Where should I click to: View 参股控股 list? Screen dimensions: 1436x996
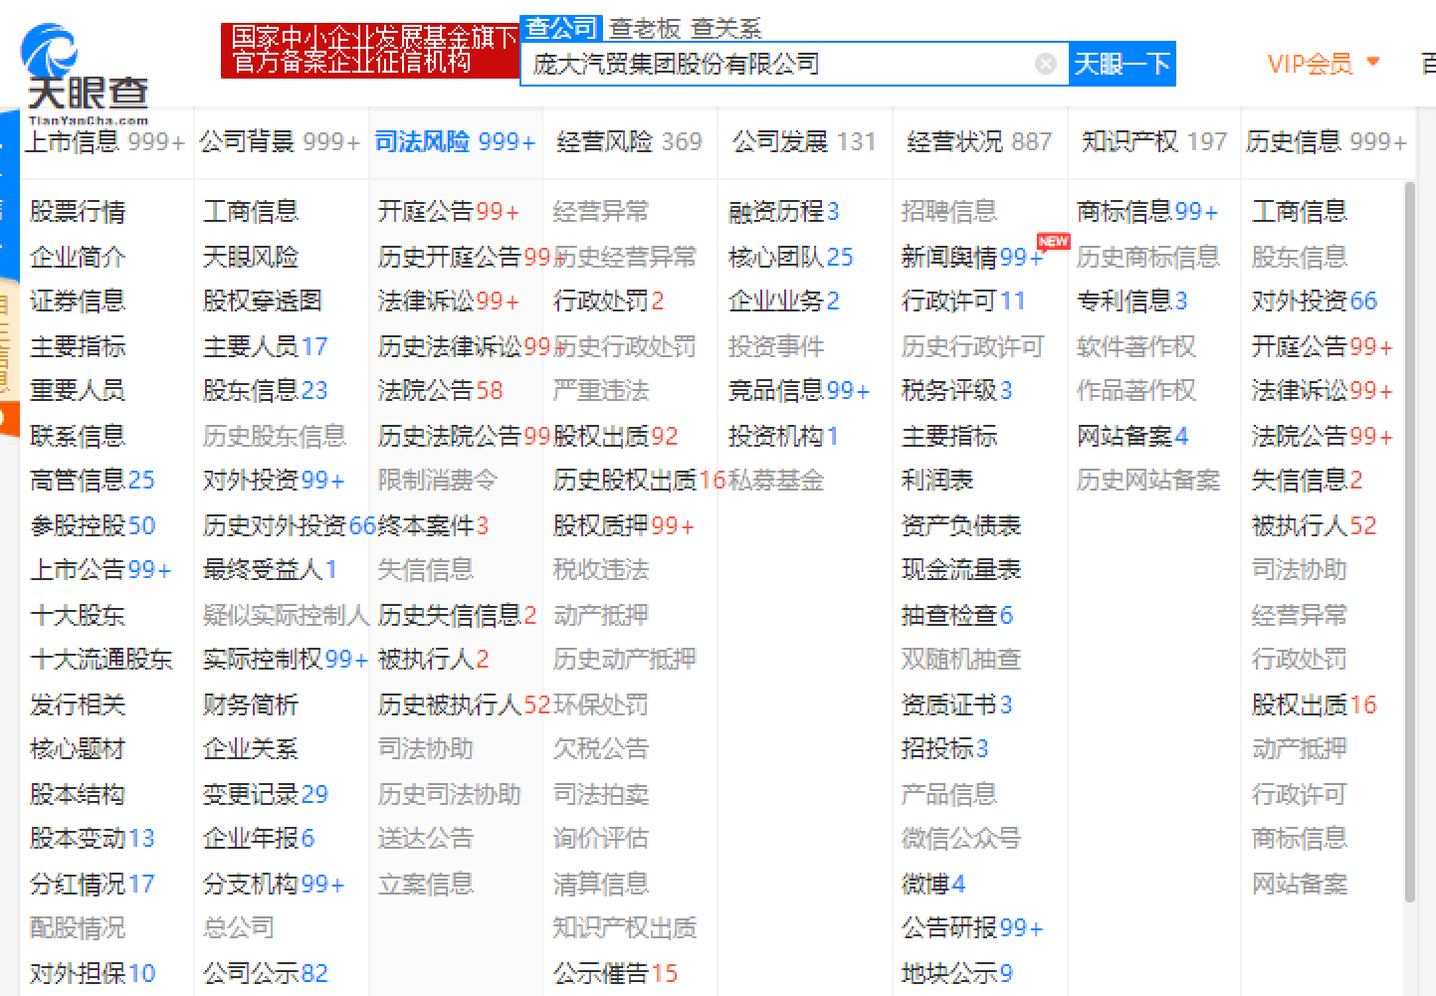tap(93, 525)
